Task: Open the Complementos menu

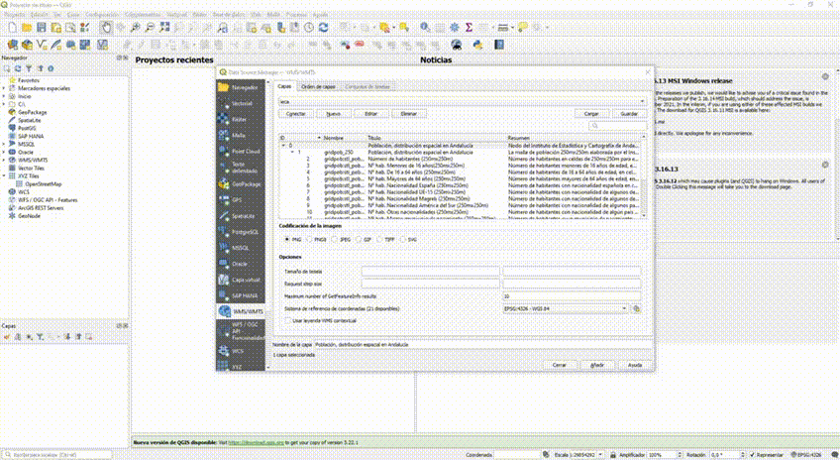Action: coord(145,16)
